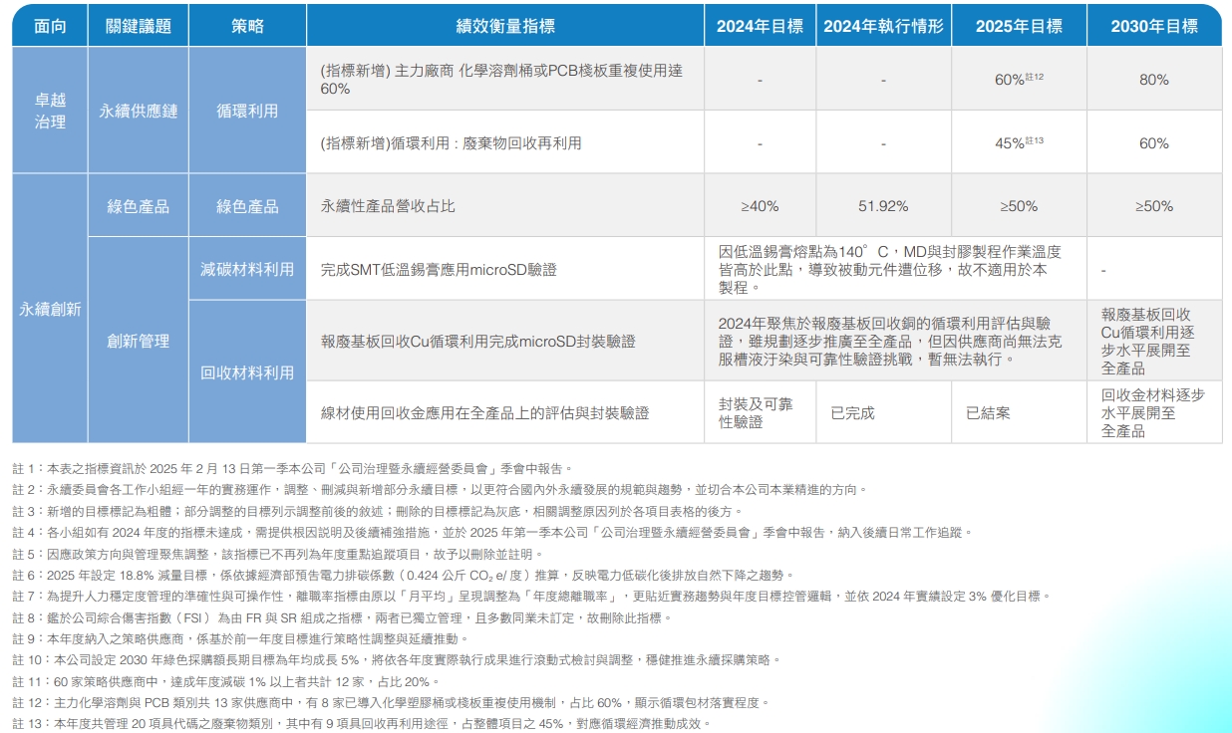Select the 循環利用 strategy cell
Screen dimensions: 1232x733
tap(247, 111)
